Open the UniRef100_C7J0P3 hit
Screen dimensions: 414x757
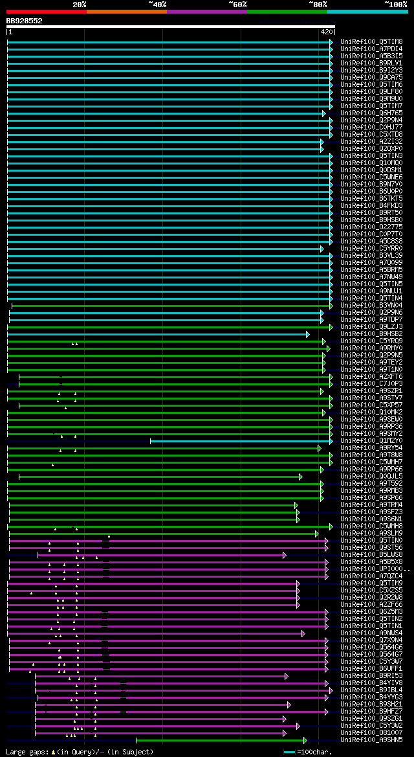tap(371, 384)
